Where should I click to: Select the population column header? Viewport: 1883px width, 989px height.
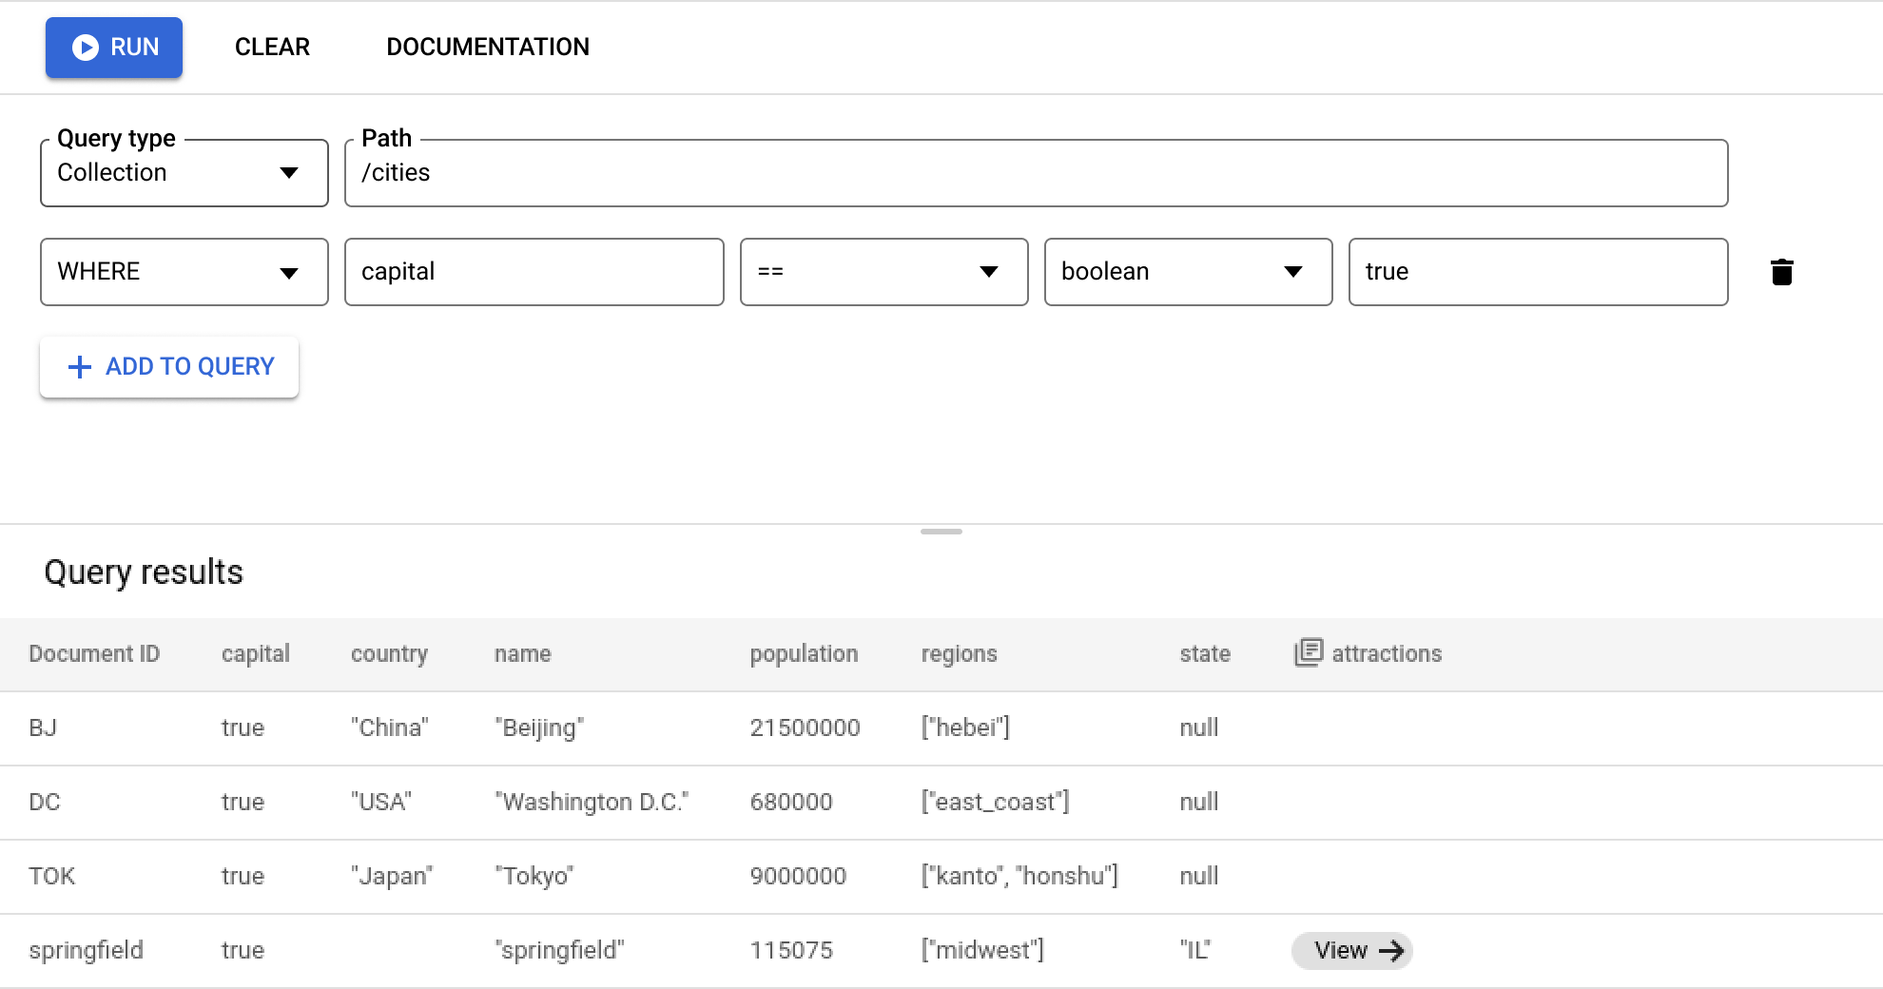click(x=804, y=653)
